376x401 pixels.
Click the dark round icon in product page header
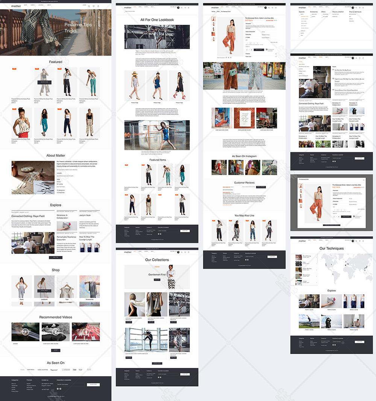coord(265,8)
